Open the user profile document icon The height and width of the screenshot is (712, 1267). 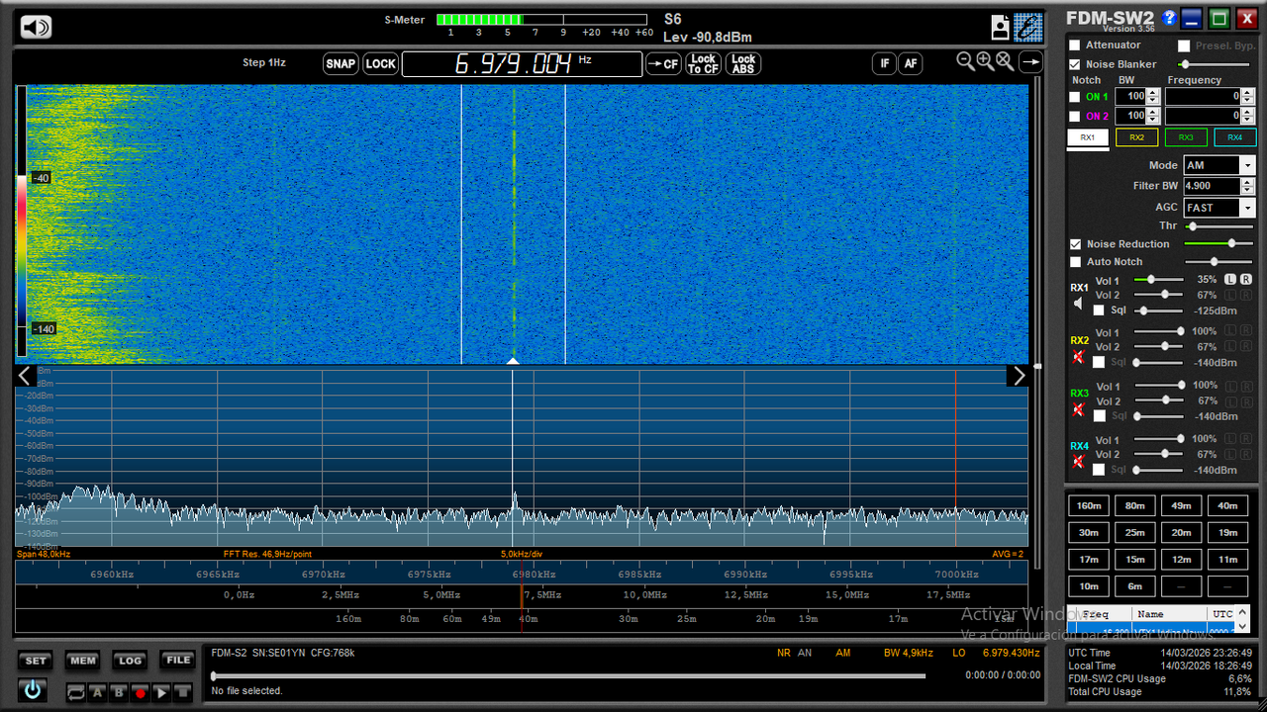pos(1001,28)
